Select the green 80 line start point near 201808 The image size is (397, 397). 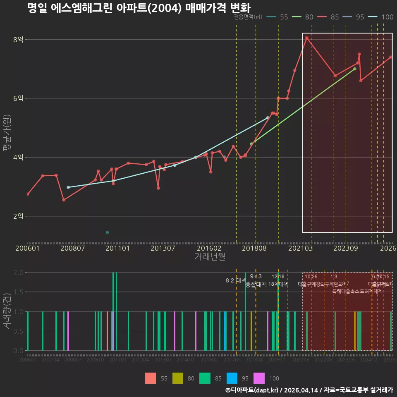tap(251, 144)
